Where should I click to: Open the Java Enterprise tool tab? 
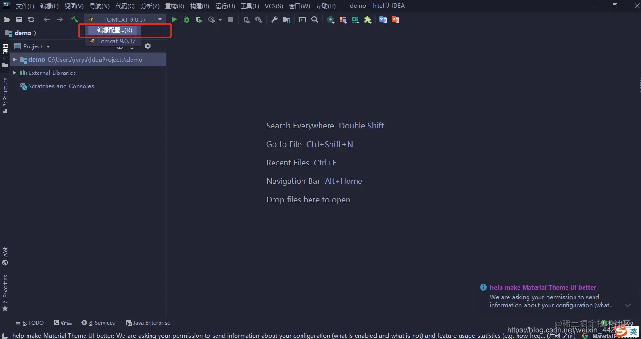[148, 323]
